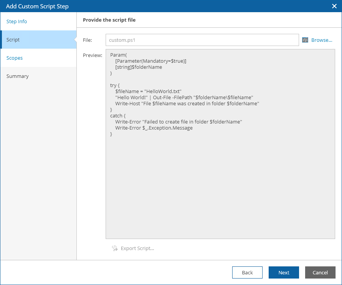This screenshot has width=342, height=285.
Task: Click the File field showing custom.ps1
Action: [201, 40]
